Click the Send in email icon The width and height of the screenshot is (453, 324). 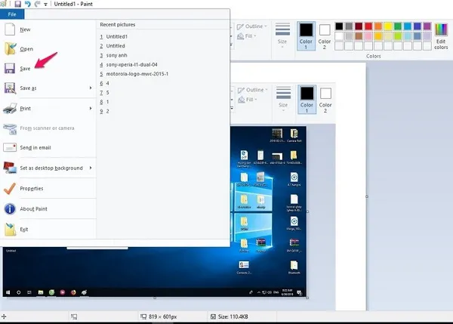11,147
